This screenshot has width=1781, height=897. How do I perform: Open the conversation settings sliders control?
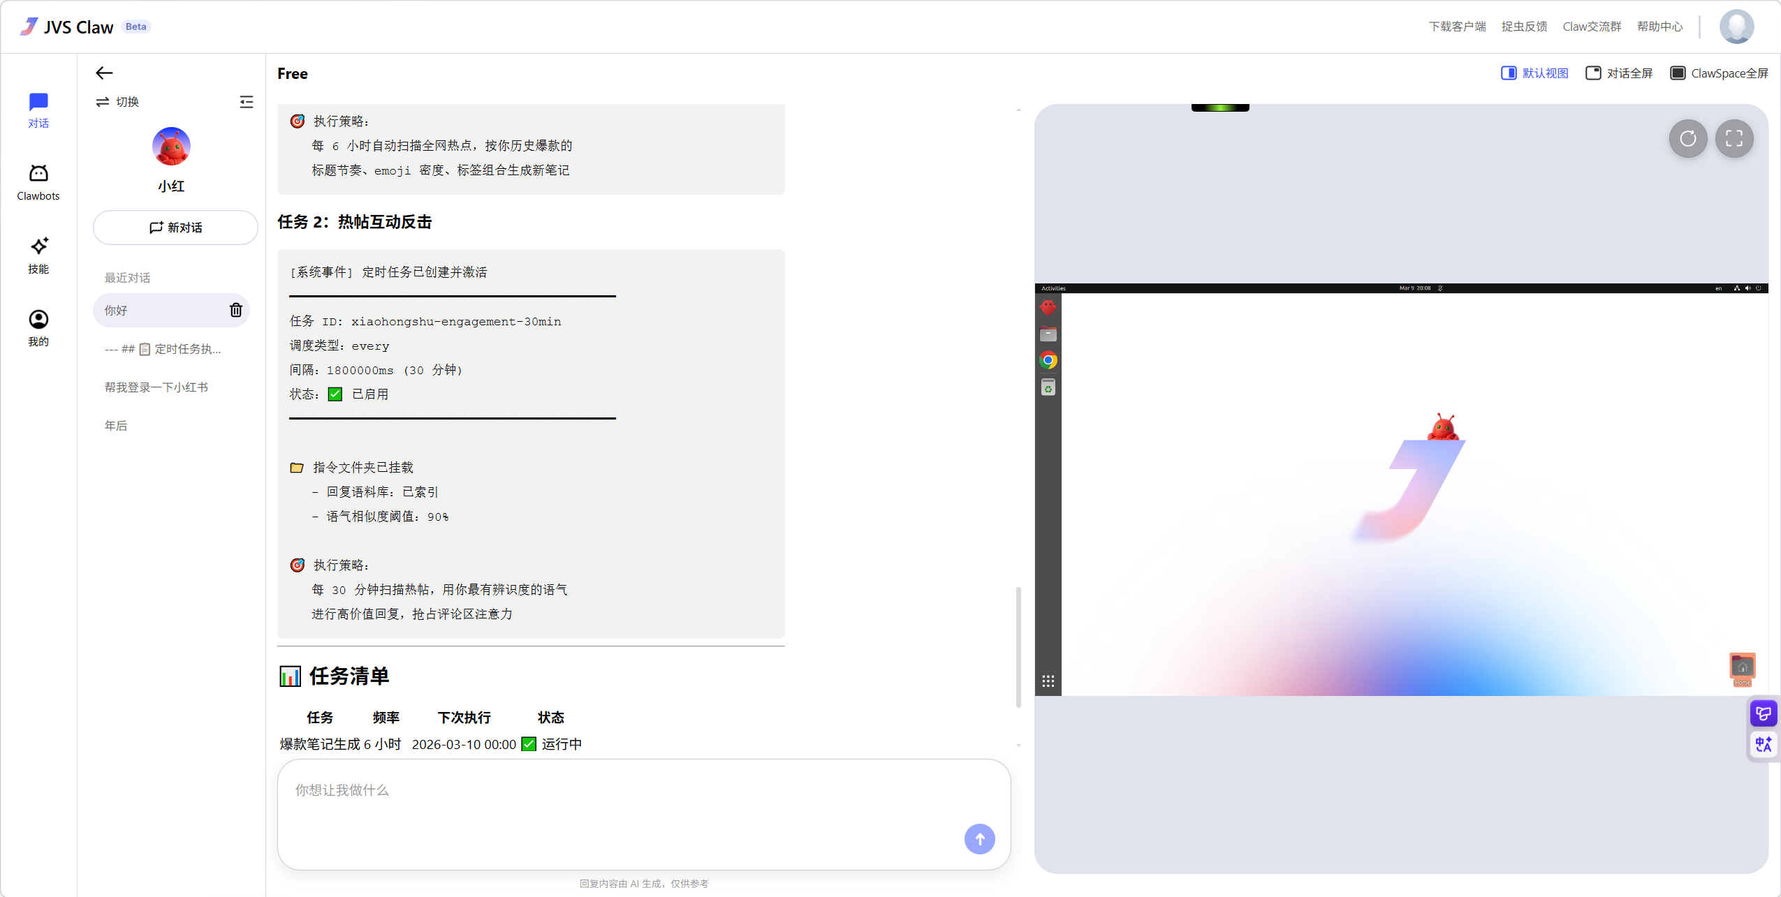click(x=247, y=101)
